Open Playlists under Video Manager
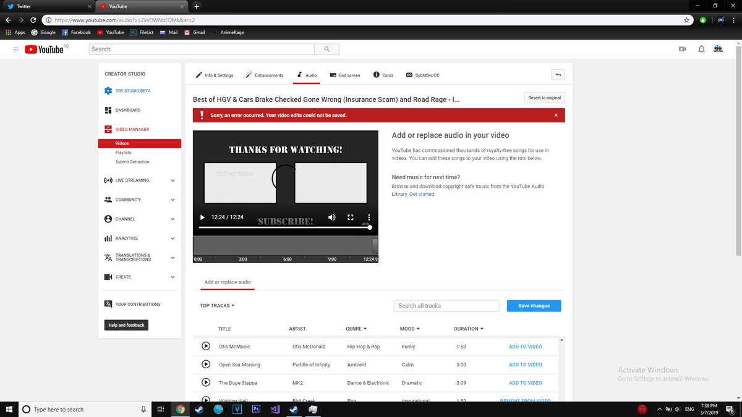 123,153
